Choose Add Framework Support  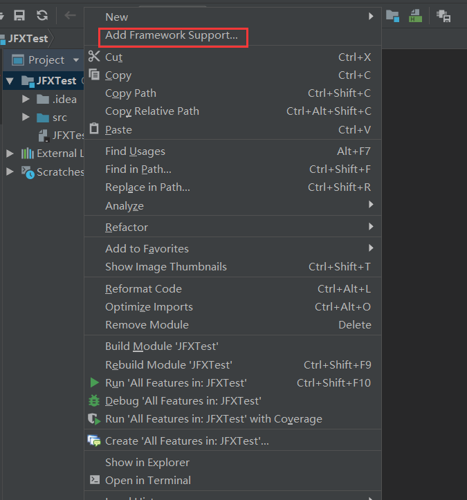click(x=233, y=35)
